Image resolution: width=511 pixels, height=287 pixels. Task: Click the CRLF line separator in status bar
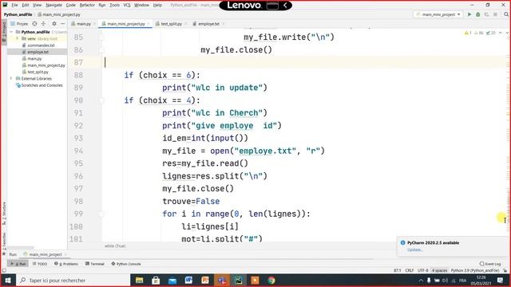pos(410,270)
